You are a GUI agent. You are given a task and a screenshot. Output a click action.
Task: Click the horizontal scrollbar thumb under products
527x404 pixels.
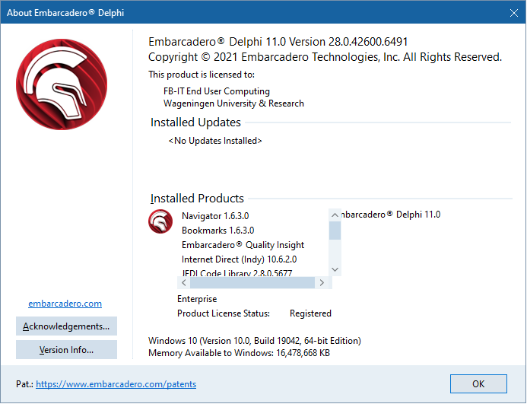[x=252, y=282]
